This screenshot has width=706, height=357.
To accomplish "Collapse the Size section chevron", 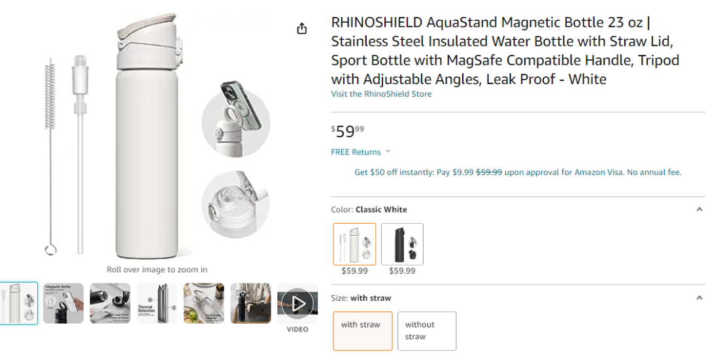I will point(699,298).
